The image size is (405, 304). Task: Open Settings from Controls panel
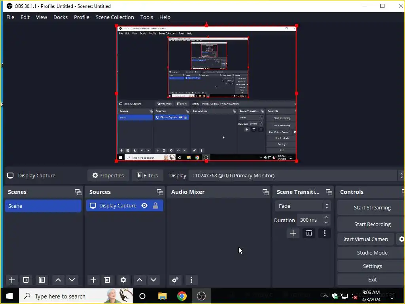tap(372, 266)
